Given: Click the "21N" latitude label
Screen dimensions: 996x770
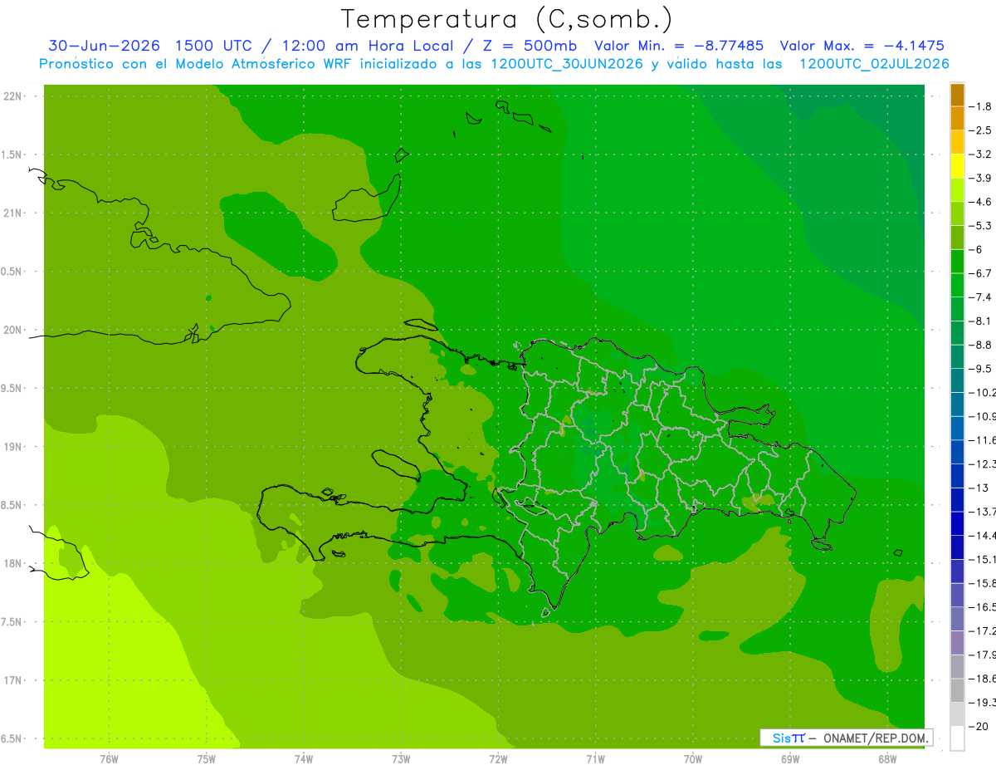Looking at the screenshot, I should click(x=13, y=213).
